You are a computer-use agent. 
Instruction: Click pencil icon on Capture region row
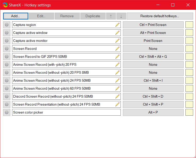pyautogui.click(x=117, y=25)
